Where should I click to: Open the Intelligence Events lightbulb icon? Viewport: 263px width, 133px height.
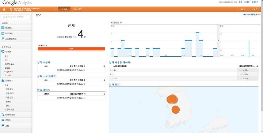click(3, 39)
